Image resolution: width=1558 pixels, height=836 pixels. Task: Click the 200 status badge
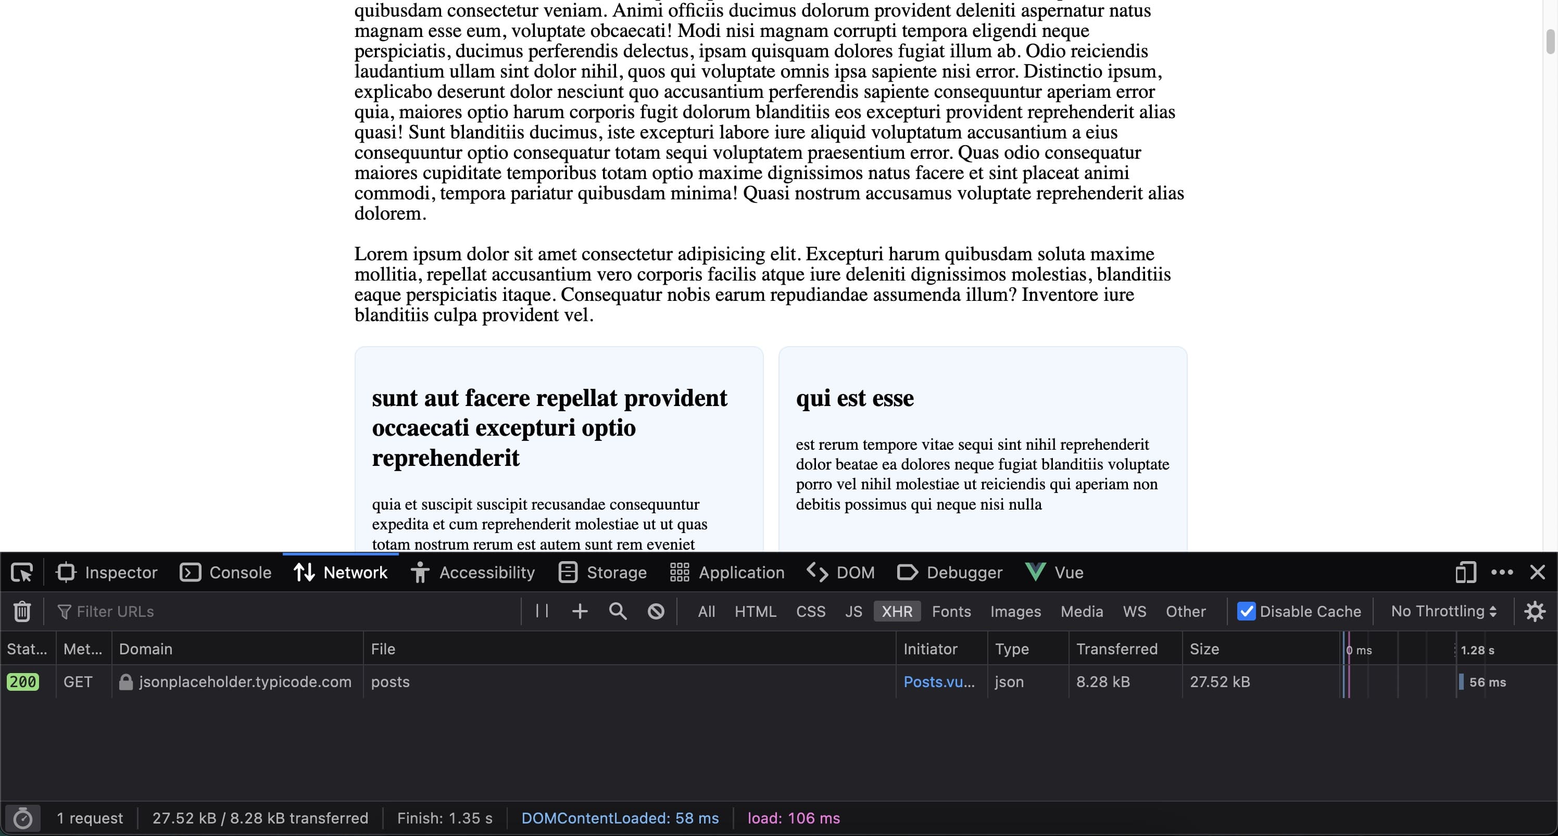(x=23, y=682)
